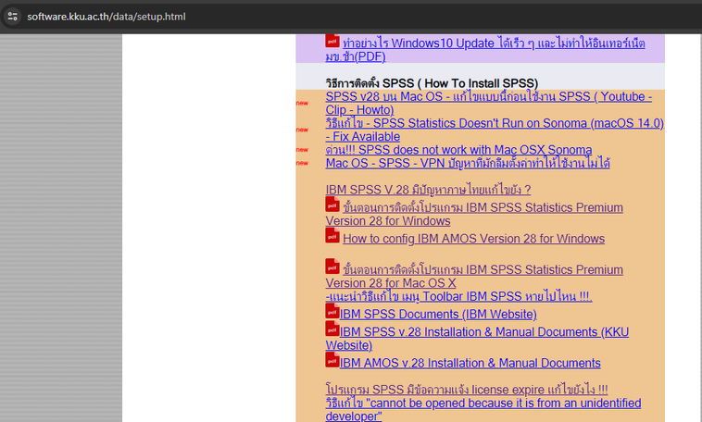Image resolution: width=702 pixels, height=422 pixels.
Task: Open IBM AMOS v.28 Installation & Manual Documents link
Action: point(470,363)
